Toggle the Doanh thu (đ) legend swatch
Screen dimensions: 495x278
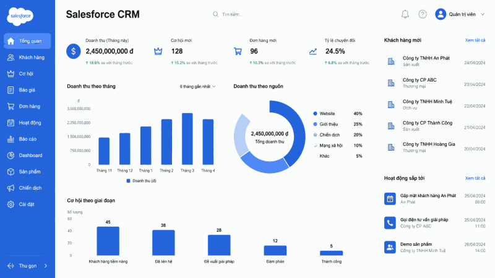click(128, 181)
